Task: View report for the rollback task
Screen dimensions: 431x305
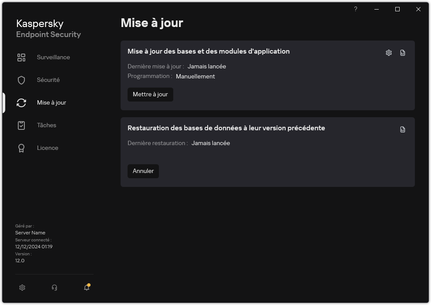Action: [402, 129]
